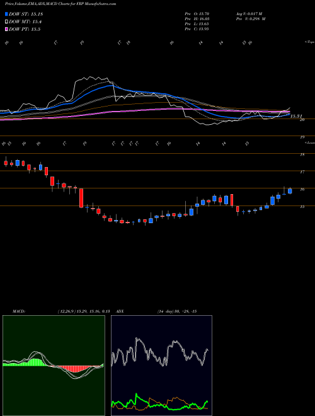Click the '<Tops' row label
This screenshot has height=416, width=315.
click(310, 42)
